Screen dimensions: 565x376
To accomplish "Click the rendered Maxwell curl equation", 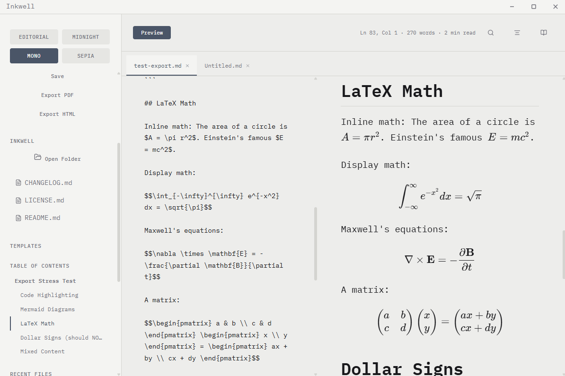I will [x=439, y=259].
